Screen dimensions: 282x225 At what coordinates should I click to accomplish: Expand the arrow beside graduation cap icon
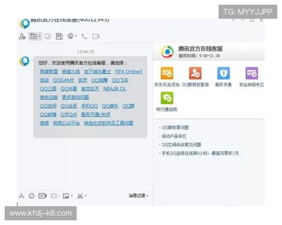[x=76, y=36]
